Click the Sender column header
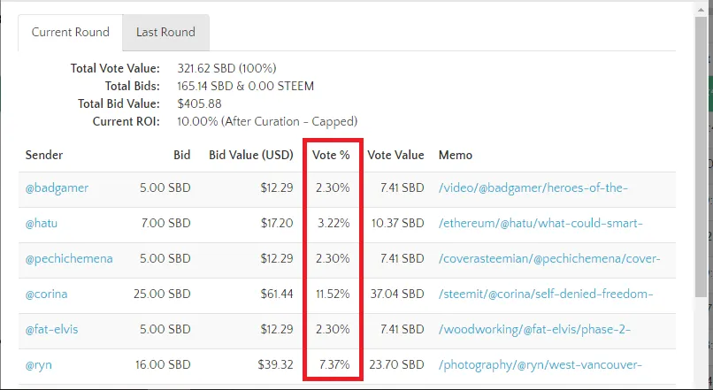Viewport: 713px width, 390px height. point(44,155)
